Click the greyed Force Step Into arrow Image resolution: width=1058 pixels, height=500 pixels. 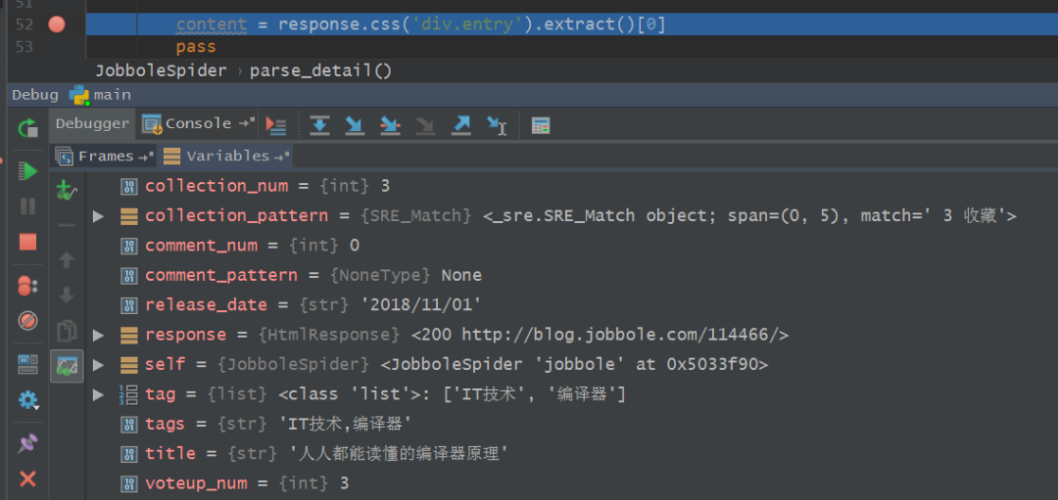click(425, 124)
